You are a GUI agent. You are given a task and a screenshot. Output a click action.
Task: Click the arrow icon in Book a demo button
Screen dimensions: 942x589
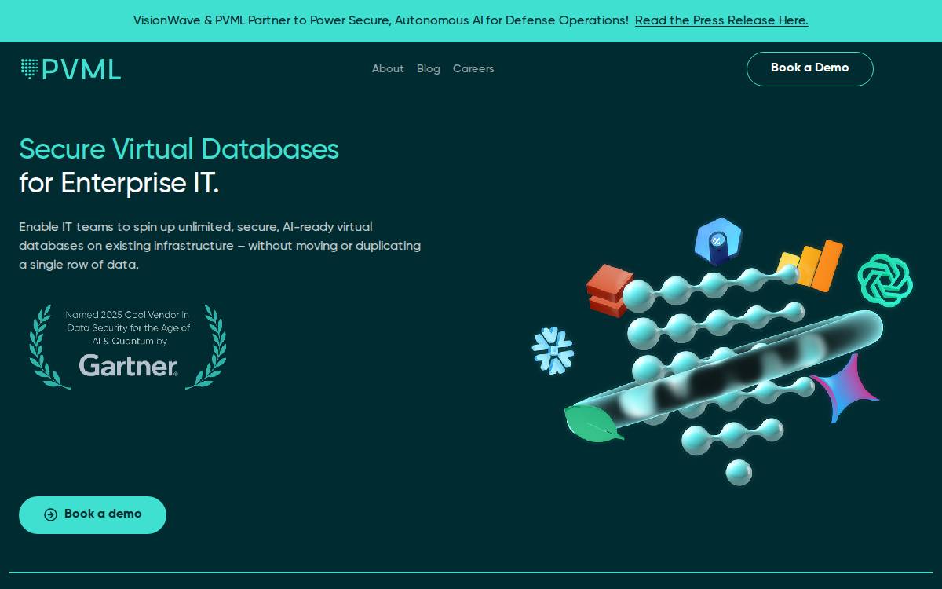pos(50,514)
